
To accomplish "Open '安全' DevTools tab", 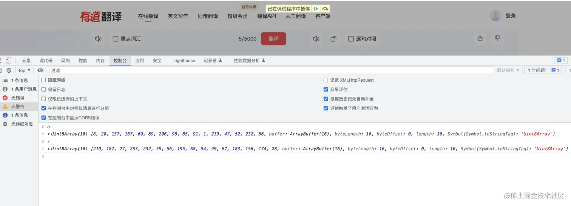I will coord(157,61).
